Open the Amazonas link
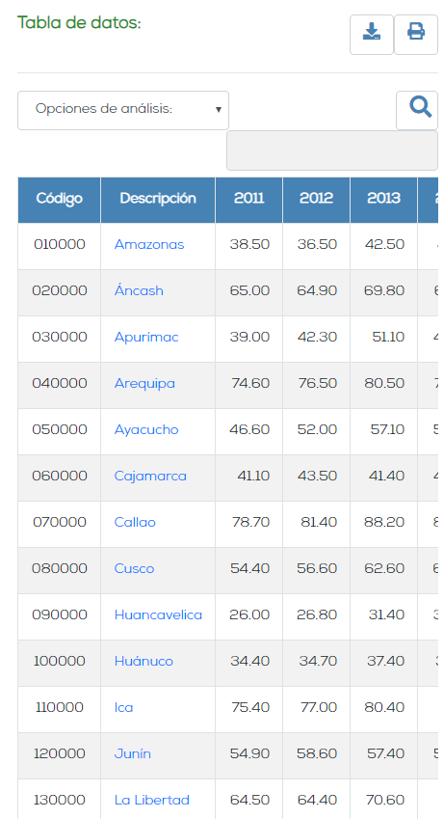The height and width of the screenshot is (819, 444). [149, 244]
